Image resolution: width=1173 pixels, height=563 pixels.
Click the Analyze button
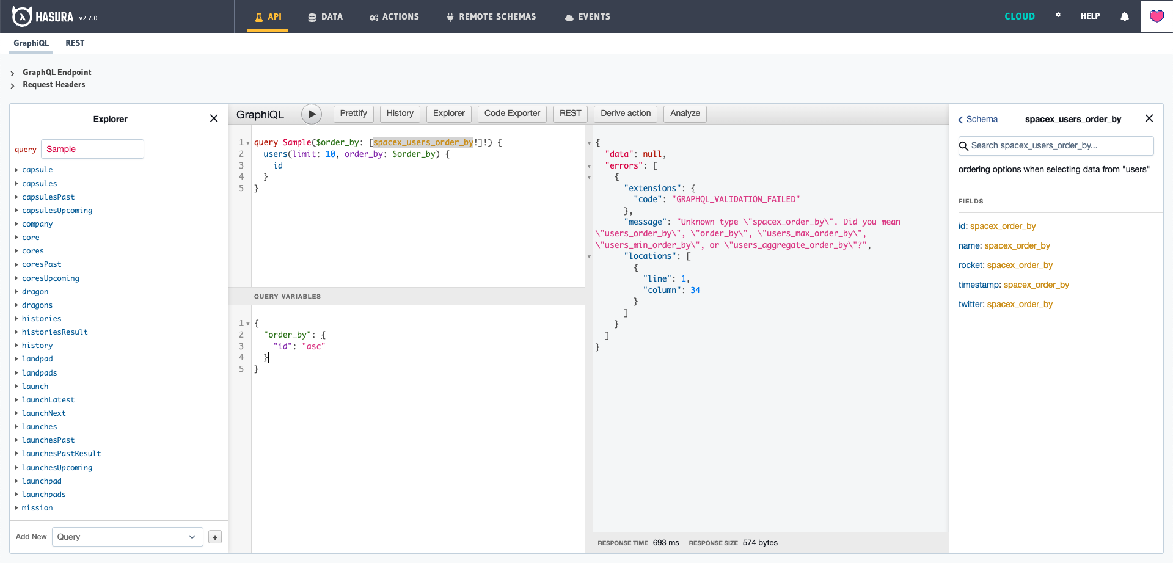[685, 114]
